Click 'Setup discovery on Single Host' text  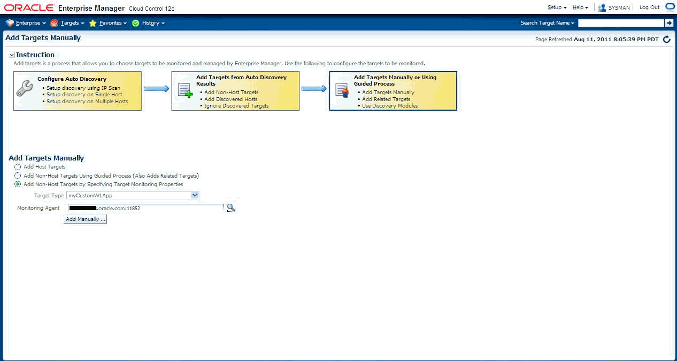click(x=84, y=95)
